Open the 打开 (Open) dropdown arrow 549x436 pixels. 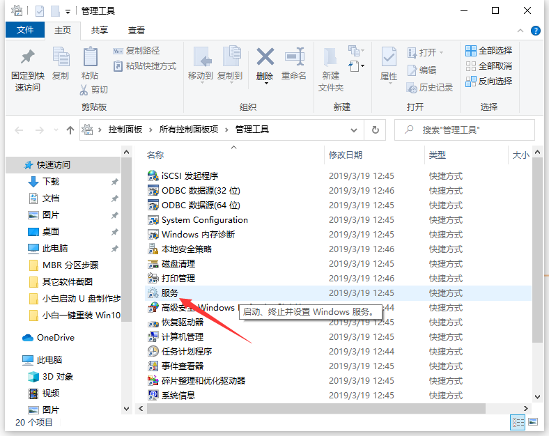click(x=441, y=53)
